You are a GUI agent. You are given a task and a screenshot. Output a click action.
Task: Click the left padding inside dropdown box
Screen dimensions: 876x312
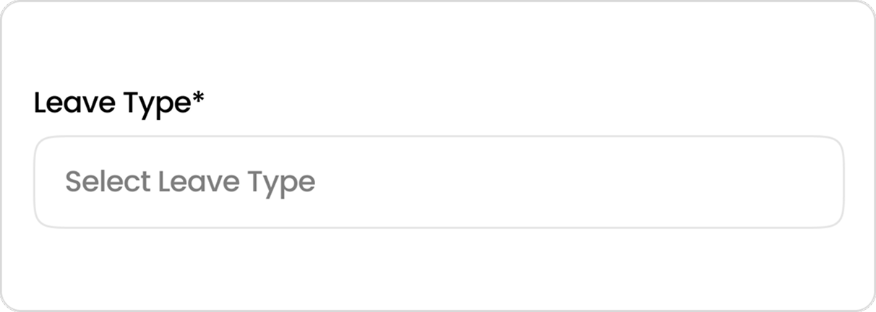(49, 182)
